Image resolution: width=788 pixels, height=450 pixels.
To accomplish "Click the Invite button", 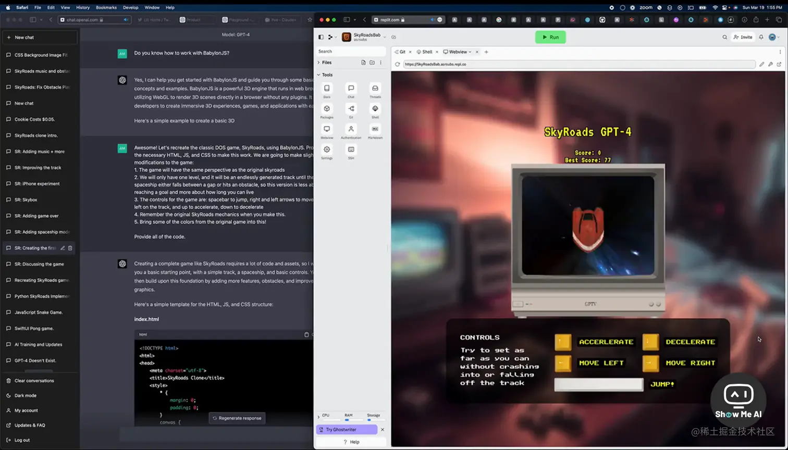I will point(743,37).
